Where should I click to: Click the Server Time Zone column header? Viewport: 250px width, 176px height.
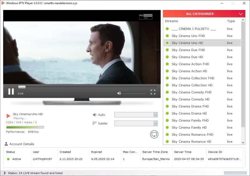155,152
